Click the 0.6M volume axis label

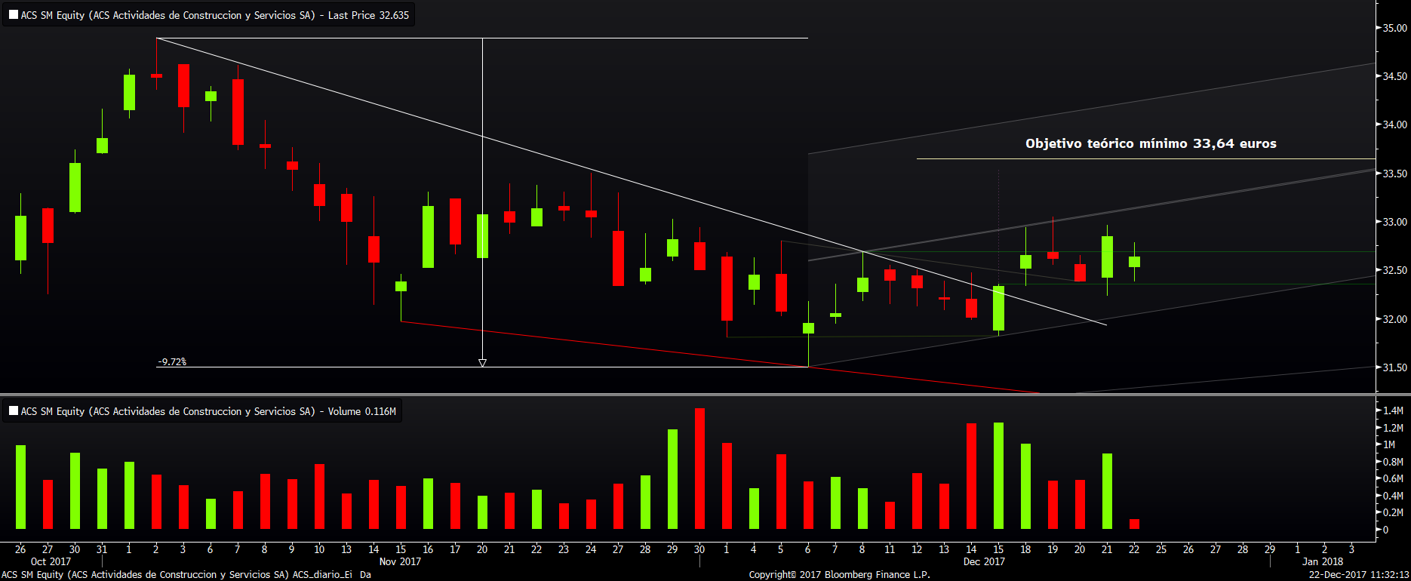point(1393,478)
